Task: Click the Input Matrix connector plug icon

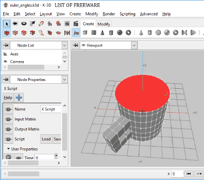Action: click(x=9, y=119)
